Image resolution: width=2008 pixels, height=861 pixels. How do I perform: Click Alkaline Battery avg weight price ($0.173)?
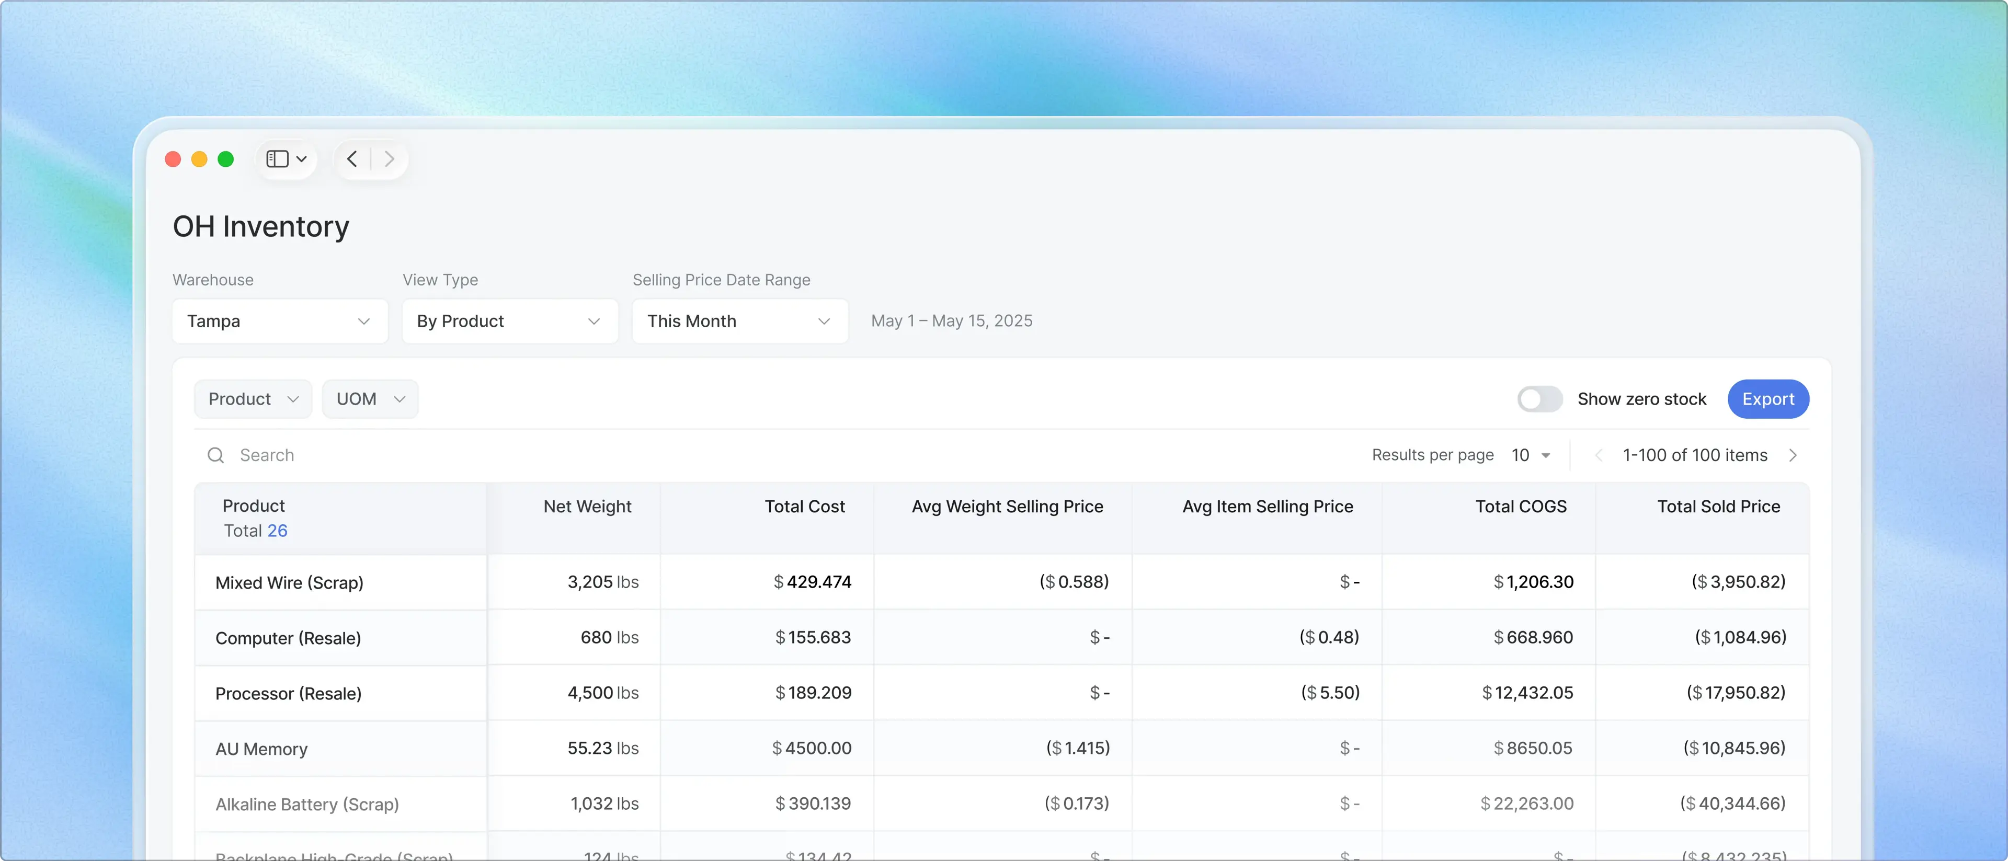pyautogui.click(x=1077, y=803)
